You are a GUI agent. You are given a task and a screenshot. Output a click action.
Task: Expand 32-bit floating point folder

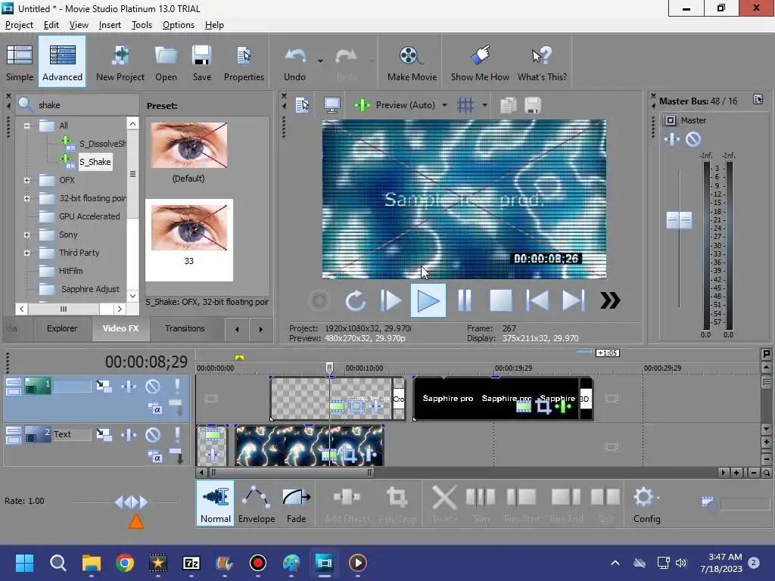26,199
